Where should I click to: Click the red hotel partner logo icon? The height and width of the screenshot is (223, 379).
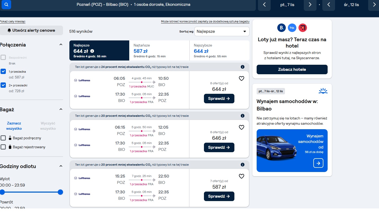tap(303, 27)
